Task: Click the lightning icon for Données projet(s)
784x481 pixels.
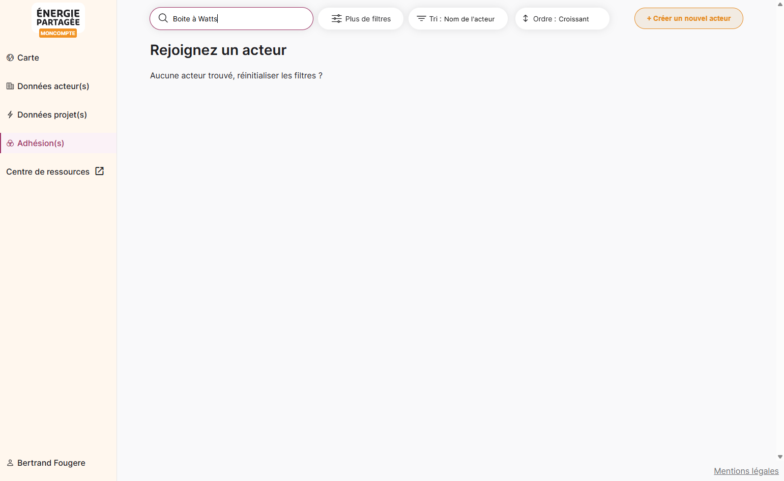Action: coord(10,115)
